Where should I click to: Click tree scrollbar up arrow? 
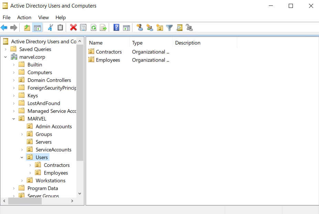[x=80, y=41]
